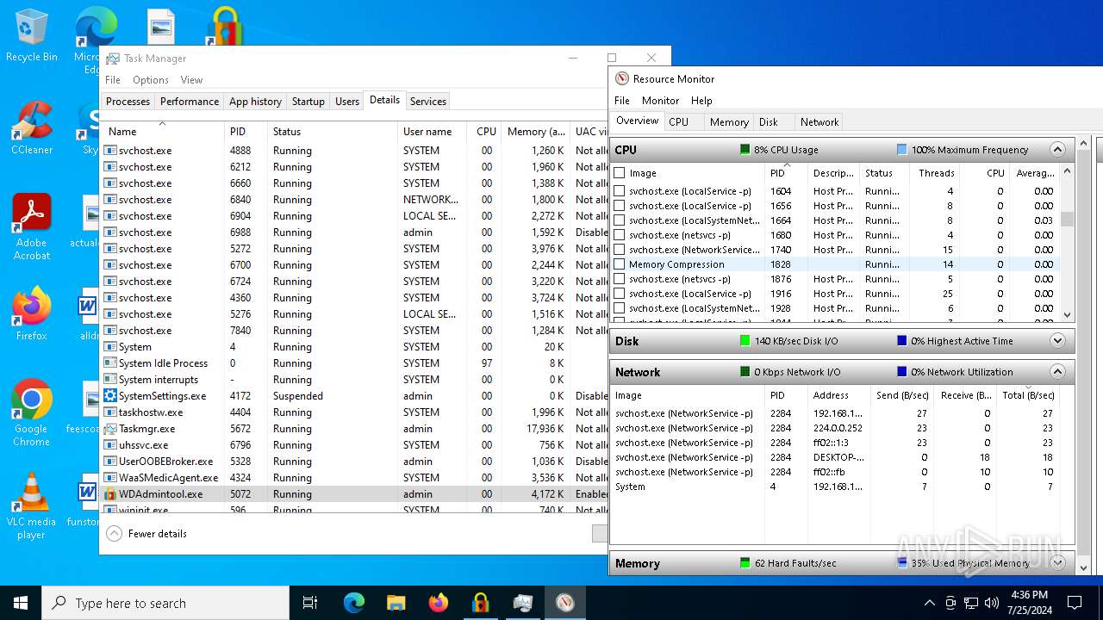The height and width of the screenshot is (620, 1103).
Task: Launch the Adobe Acrobat desktop icon
Action: coord(32,226)
